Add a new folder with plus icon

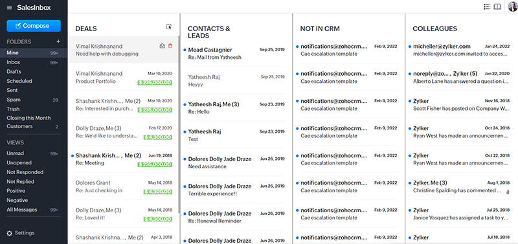click(58, 41)
